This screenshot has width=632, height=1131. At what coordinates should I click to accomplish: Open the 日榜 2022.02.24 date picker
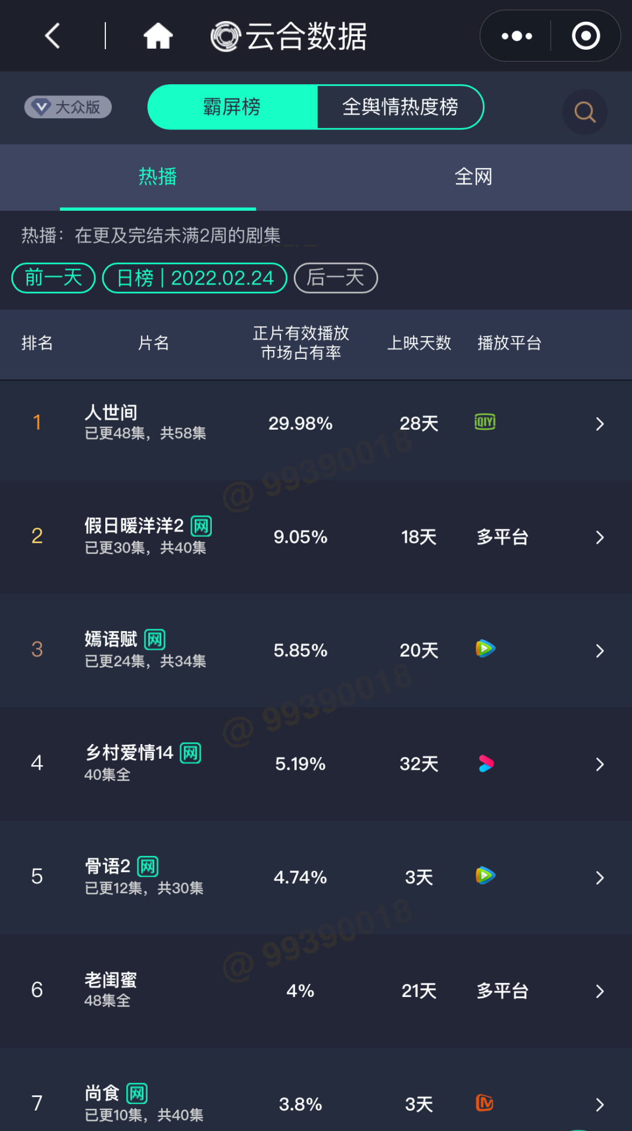pyautogui.click(x=195, y=277)
